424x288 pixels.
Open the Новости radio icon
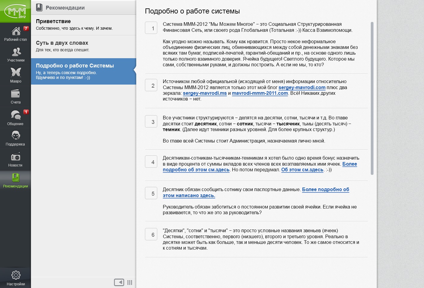click(15, 157)
